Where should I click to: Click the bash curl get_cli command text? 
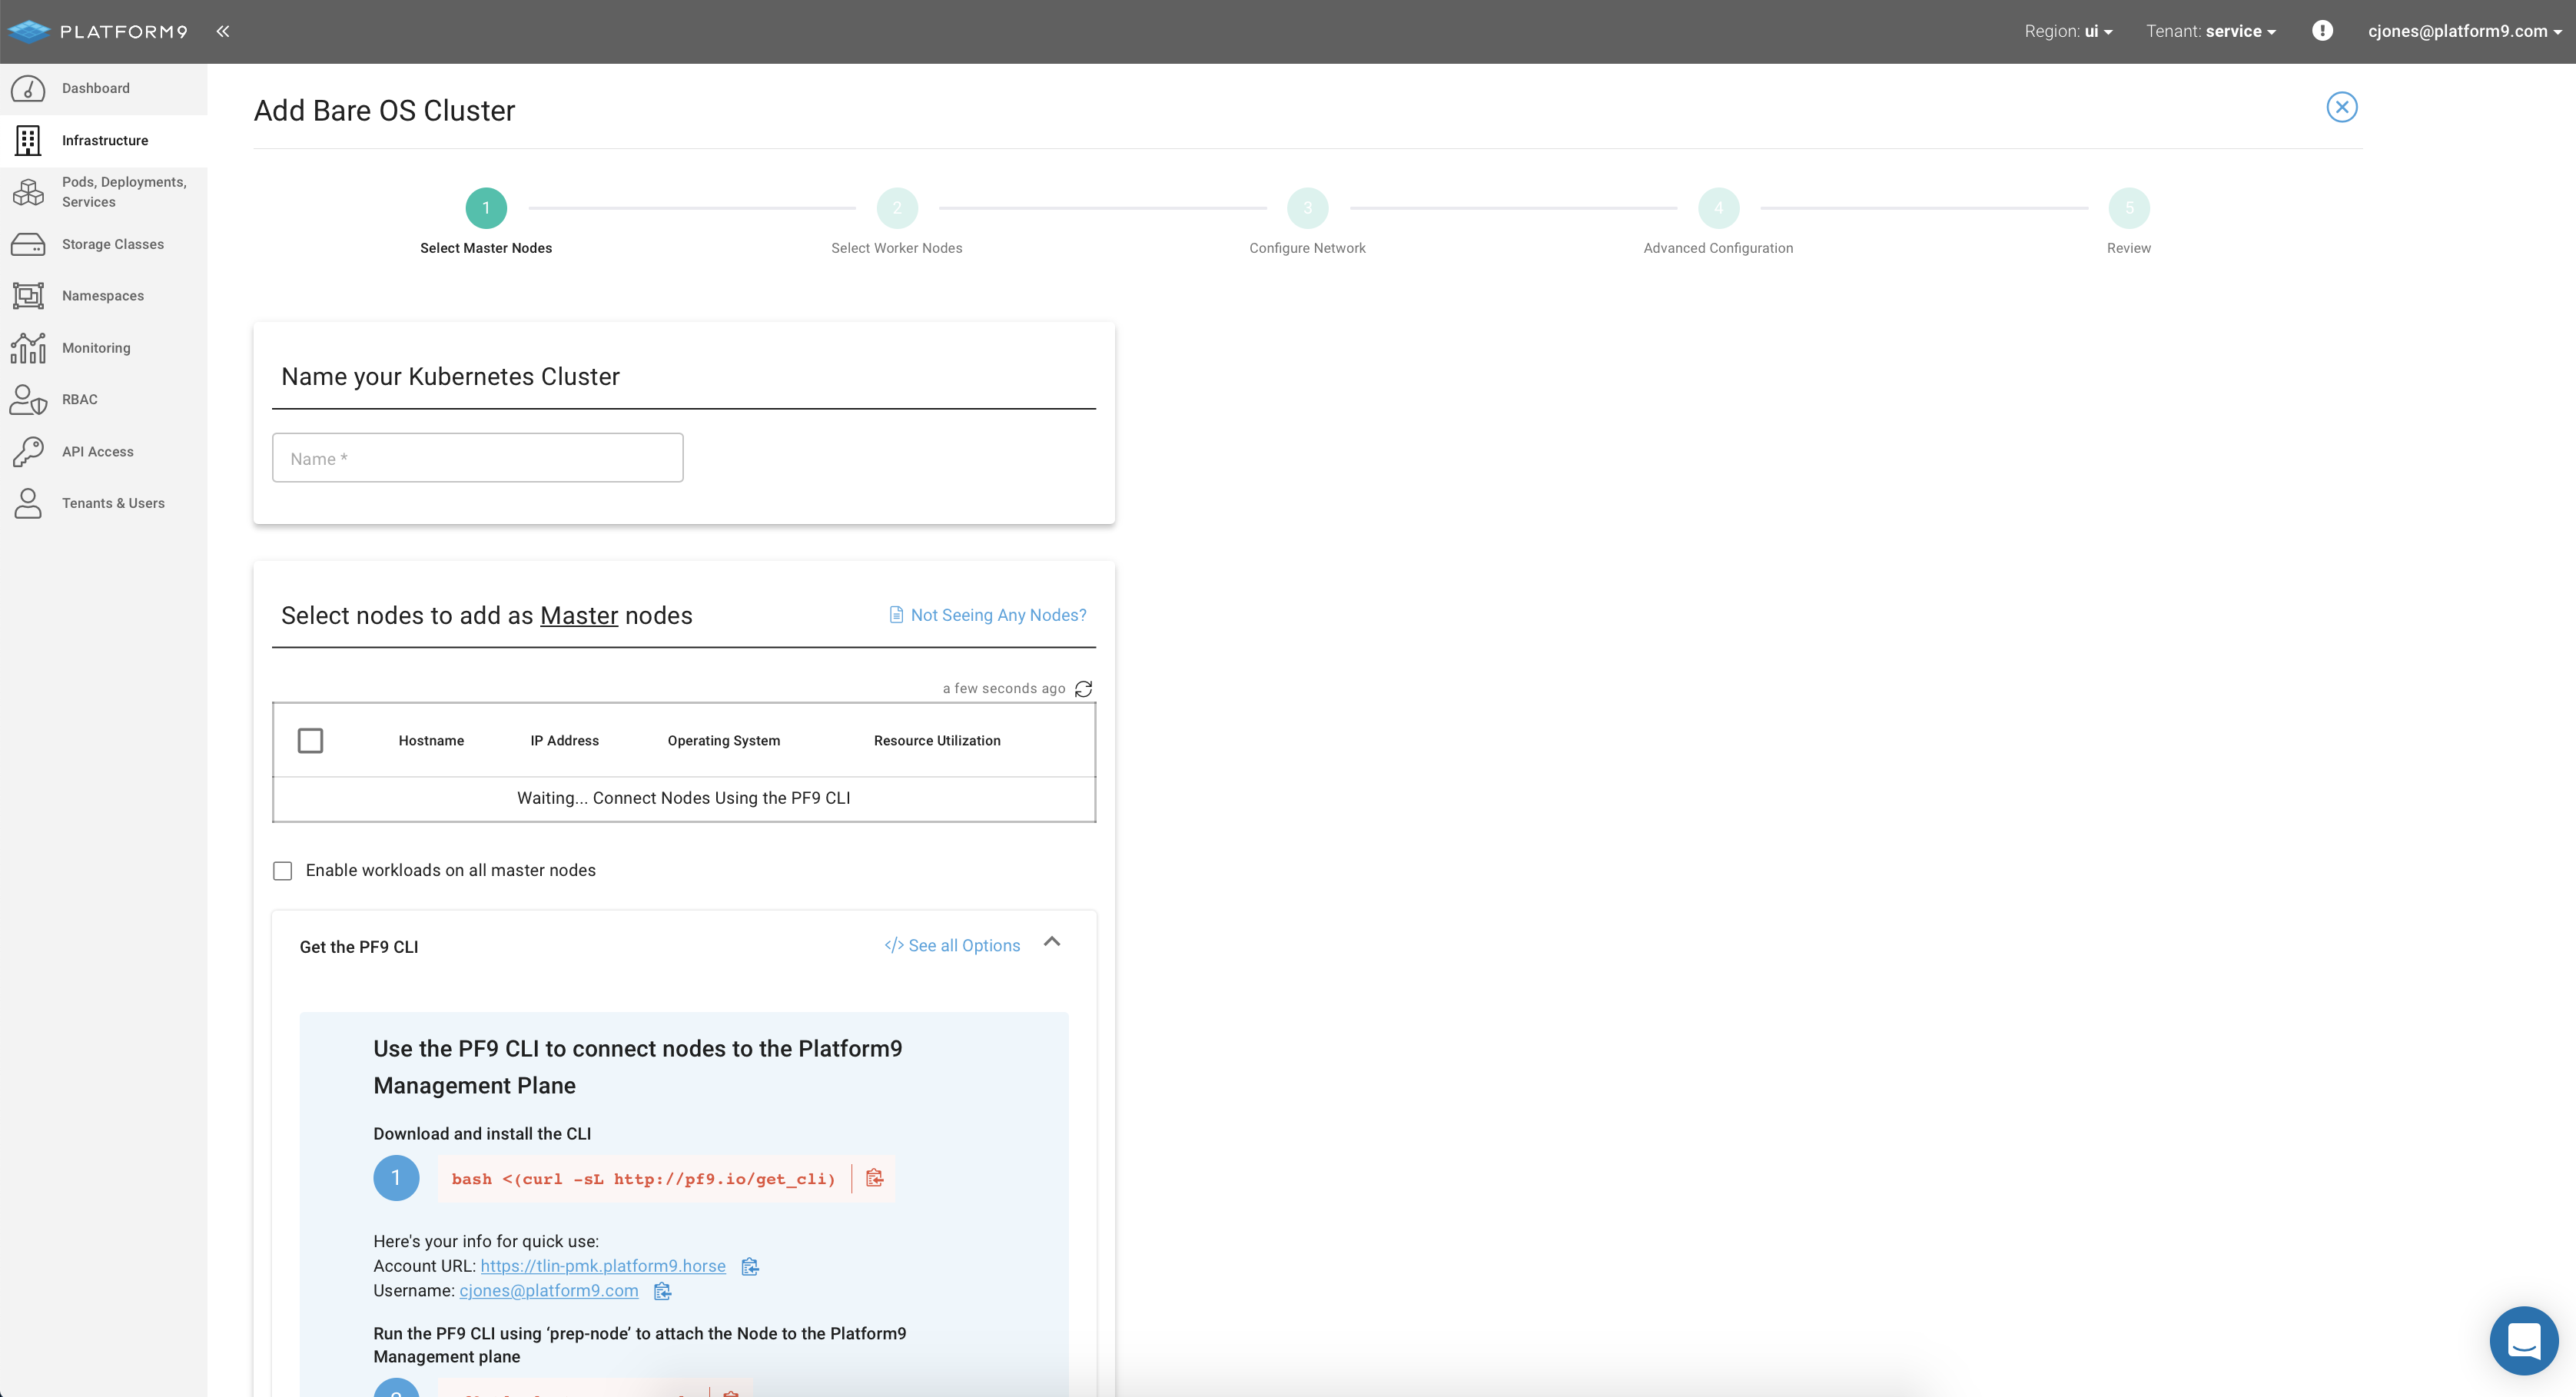tap(643, 1179)
